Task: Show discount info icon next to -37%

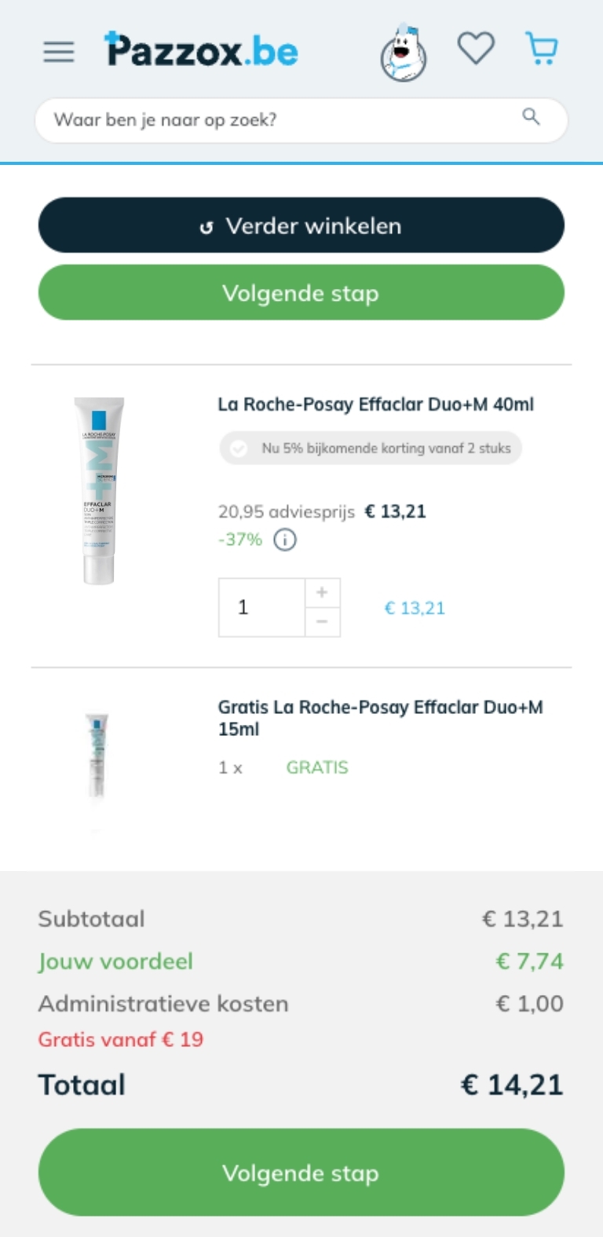Action: 285,540
